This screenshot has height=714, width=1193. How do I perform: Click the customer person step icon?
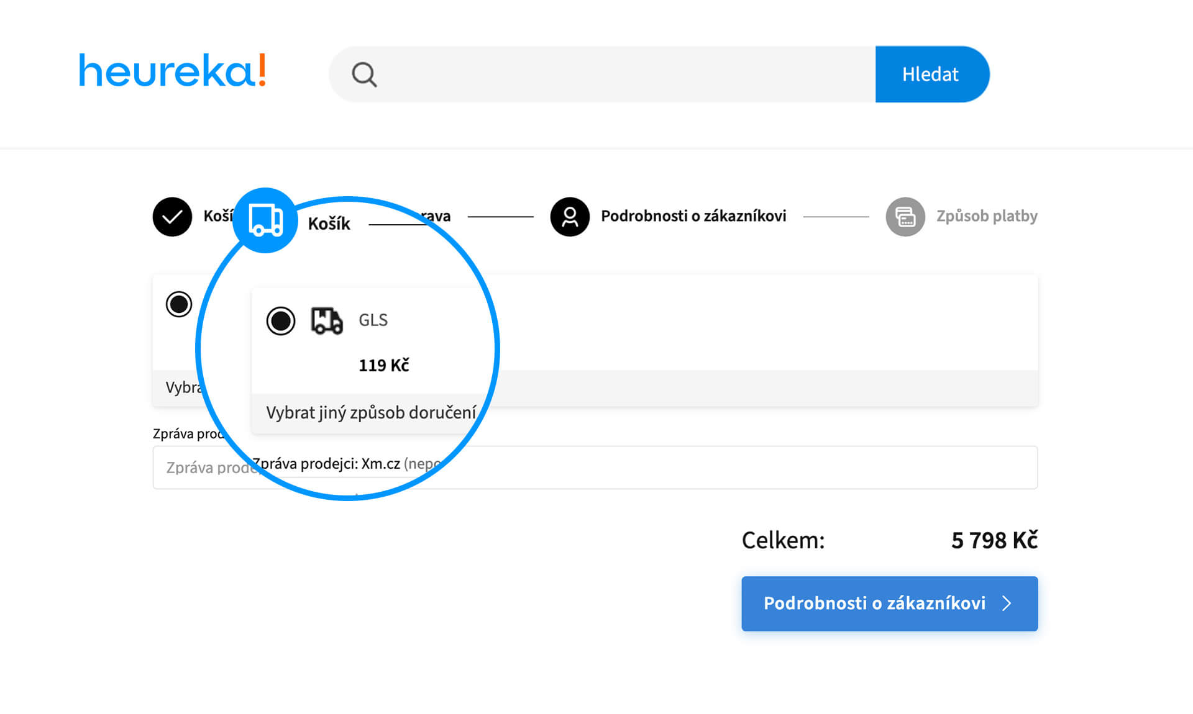tap(569, 217)
